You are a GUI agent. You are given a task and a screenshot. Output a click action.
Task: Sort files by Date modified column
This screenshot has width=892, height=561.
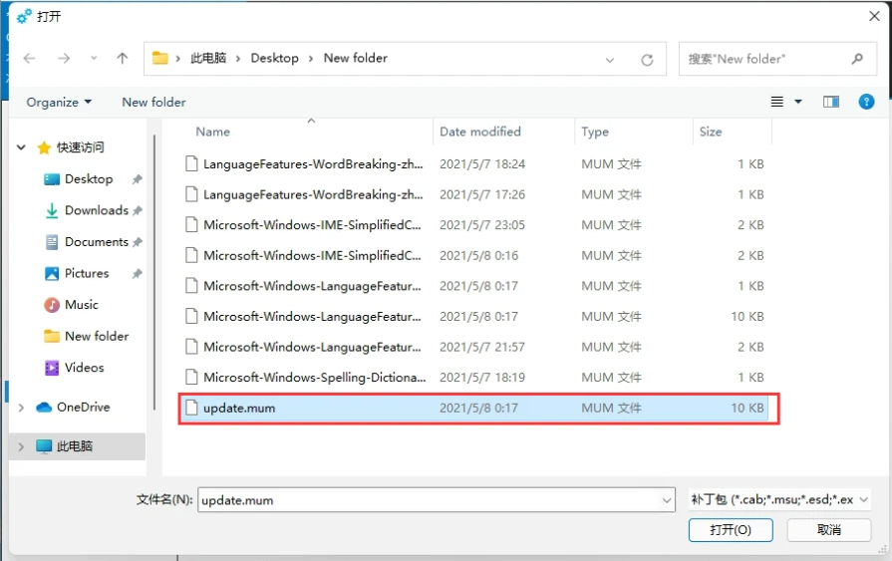point(479,132)
